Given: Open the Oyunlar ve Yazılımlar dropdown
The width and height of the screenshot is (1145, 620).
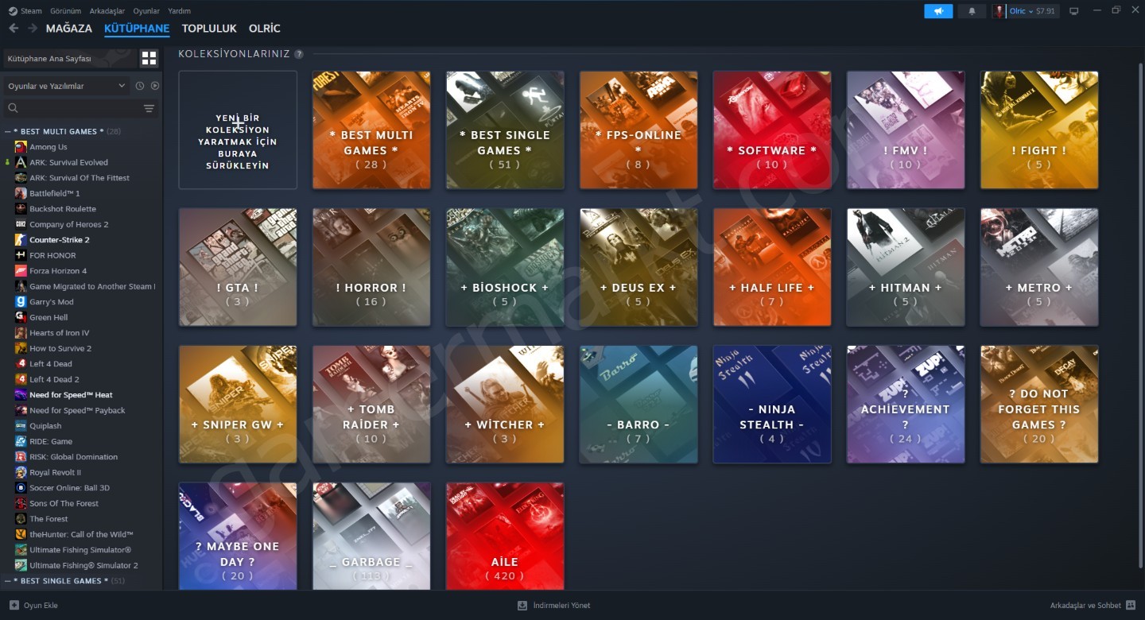Looking at the screenshot, I should (66, 86).
